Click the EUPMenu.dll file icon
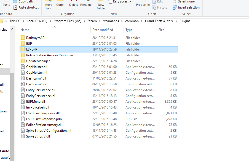This screenshot has width=249, height=161. pyautogui.click(x=23, y=102)
